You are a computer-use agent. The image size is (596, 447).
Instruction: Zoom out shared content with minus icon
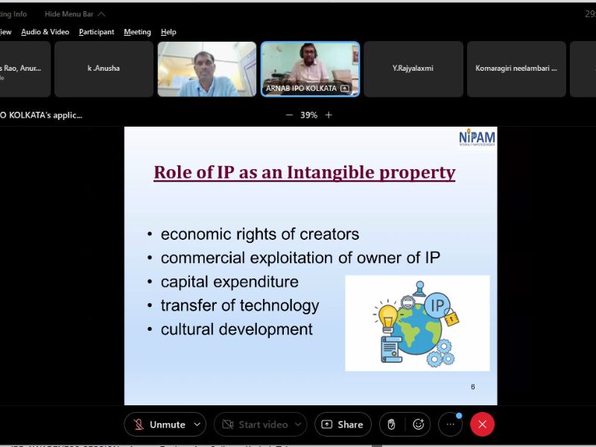point(289,115)
